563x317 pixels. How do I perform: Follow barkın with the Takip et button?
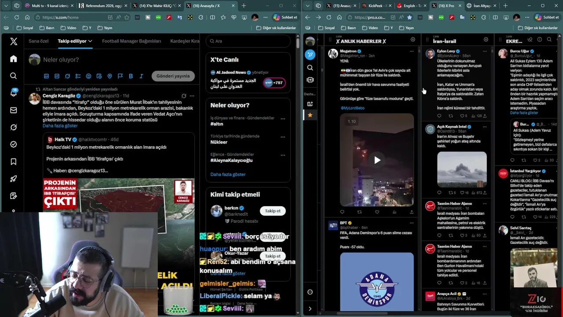273,211
